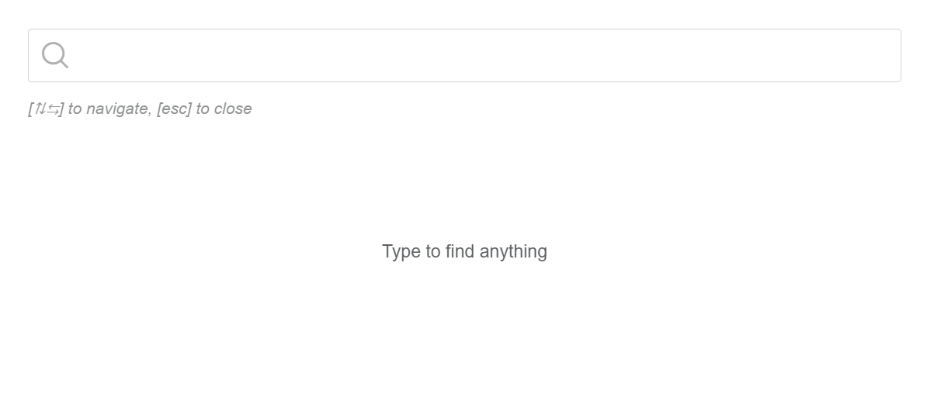Click the 'Type to find anything' message
The width and height of the screenshot is (927, 394).
coord(464,251)
